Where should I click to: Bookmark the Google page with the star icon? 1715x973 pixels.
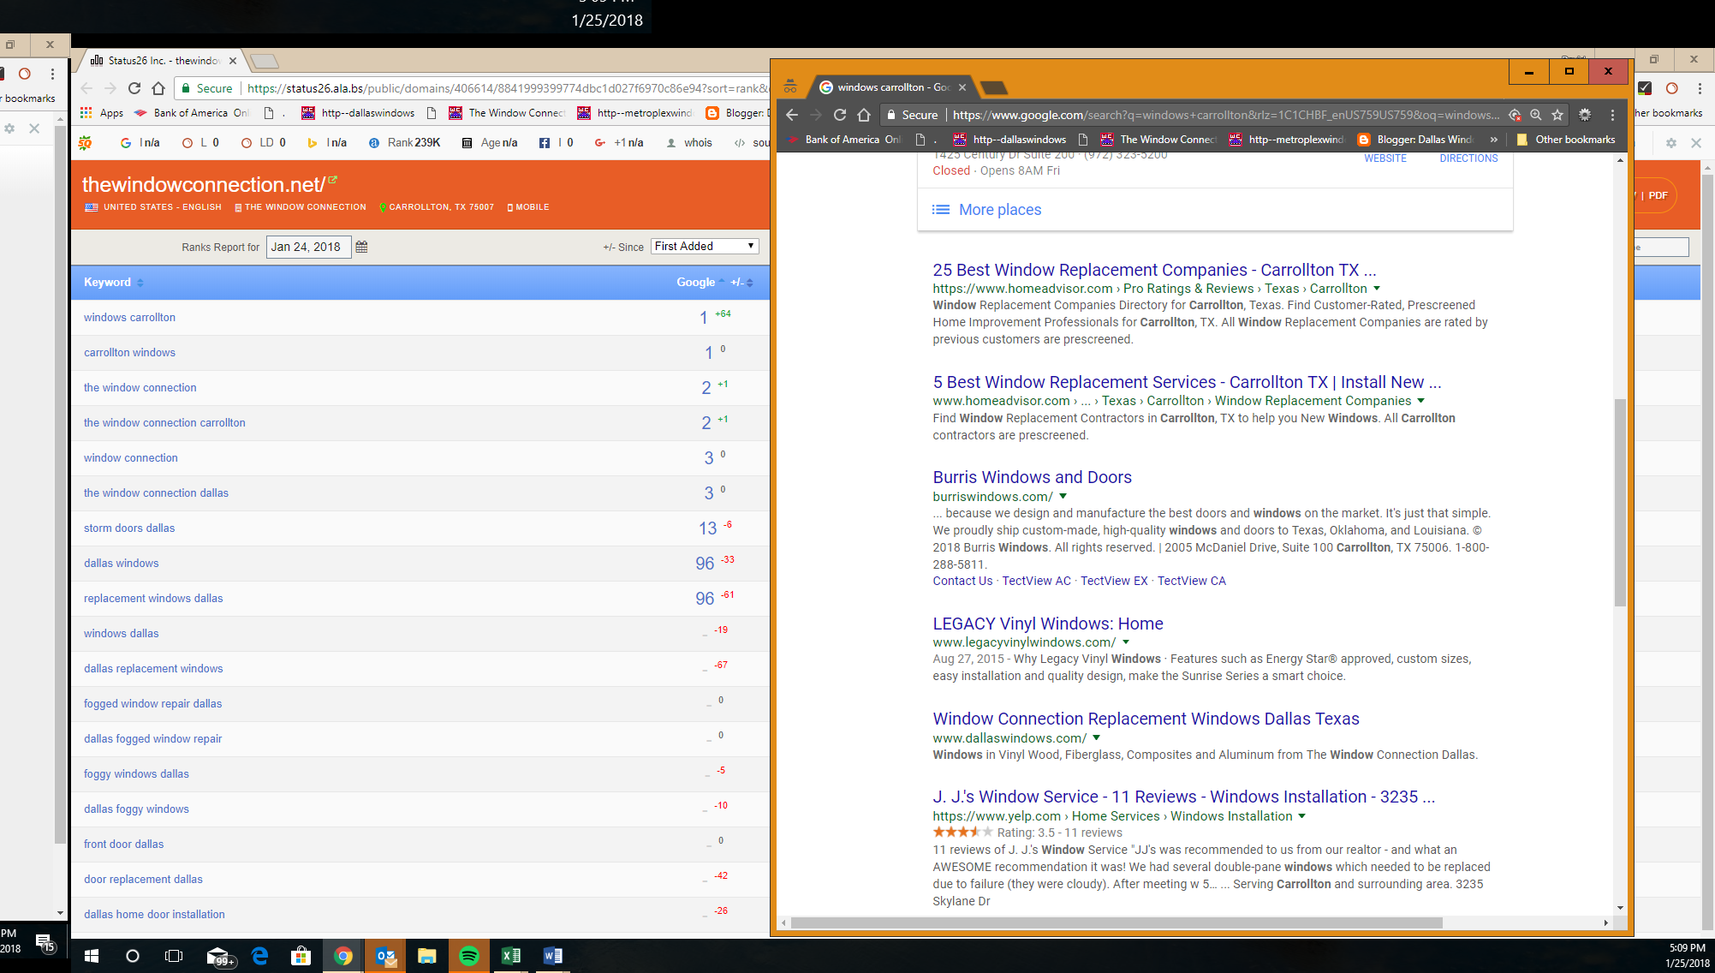coord(1557,115)
